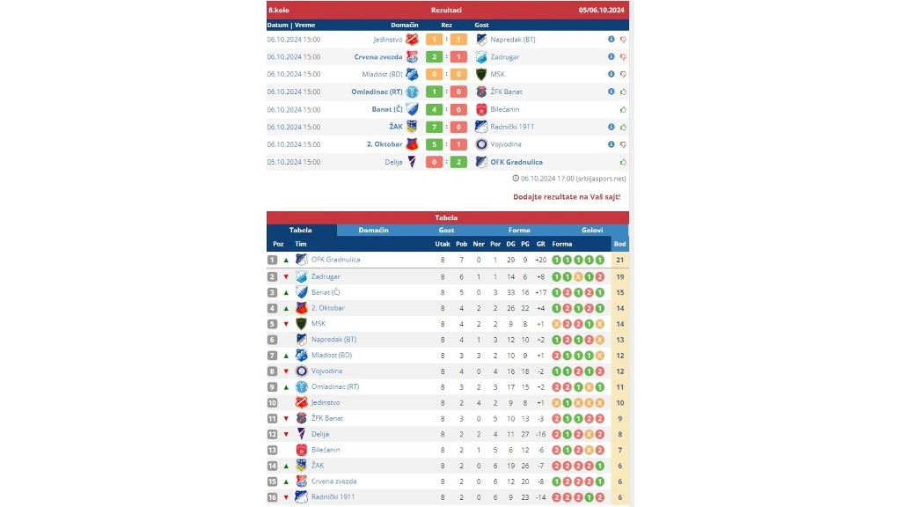The height and width of the screenshot is (507, 901).
Task: Open Banat (Č) team link in results
Action: 387,109
